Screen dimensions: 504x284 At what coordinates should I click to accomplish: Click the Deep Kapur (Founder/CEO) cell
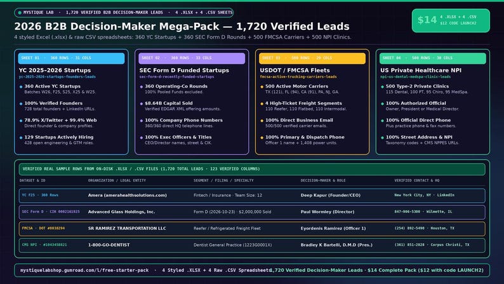coord(331,195)
